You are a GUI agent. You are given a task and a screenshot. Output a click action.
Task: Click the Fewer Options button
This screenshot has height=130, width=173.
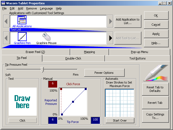click(x=104, y=73)
